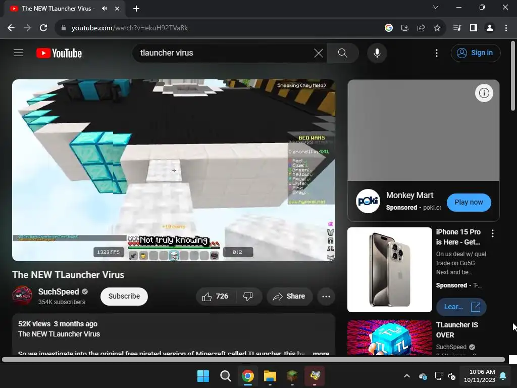This screenshot has height=388, width=517.
Task: Share this page from address bar
Action: pyautogui.click(x=421, y=28)
